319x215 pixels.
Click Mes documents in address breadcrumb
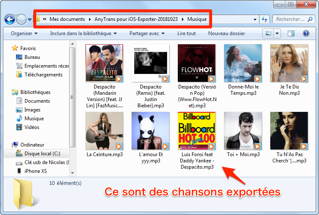pos(67,19)
